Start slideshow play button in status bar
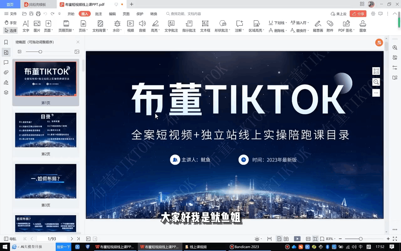Viewport: 401px width, 251px height. (297, 239)
